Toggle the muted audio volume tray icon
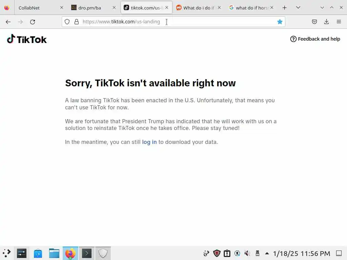This screenshot has width=347, height=260. [247, 253]
